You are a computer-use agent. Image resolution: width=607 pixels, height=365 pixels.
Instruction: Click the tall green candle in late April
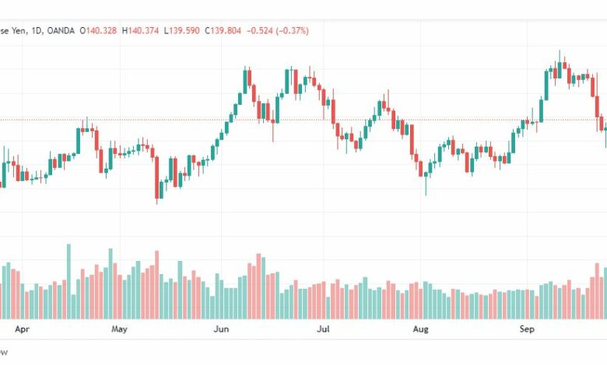coord(78,140)
